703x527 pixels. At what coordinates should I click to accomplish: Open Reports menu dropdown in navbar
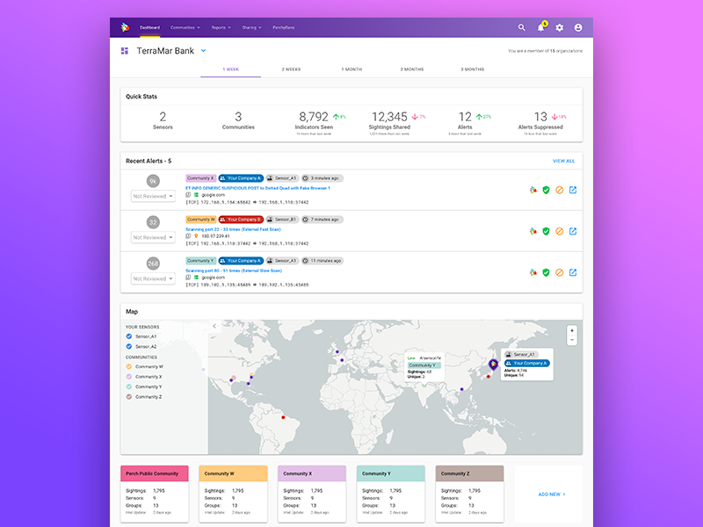[x=221, y=27]
